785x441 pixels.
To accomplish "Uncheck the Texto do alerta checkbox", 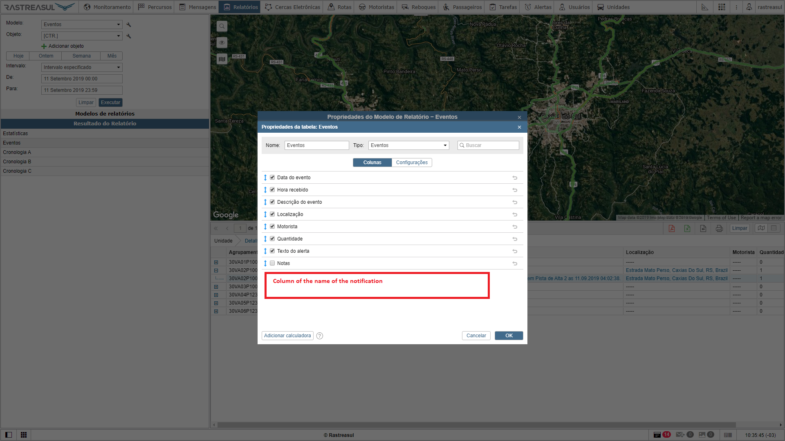I will [x=272, y=251].
